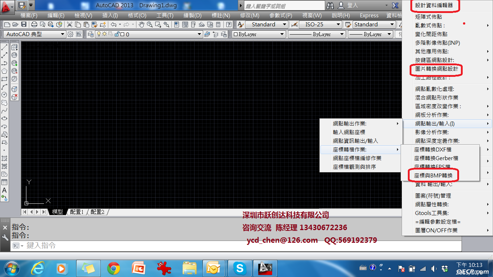
Task: Expand the Quick Access Toolbar customize arrow
Action: [x=31, y=5]
